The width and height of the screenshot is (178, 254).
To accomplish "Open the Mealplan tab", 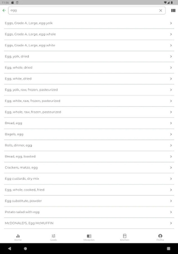I will click(89, 237).
